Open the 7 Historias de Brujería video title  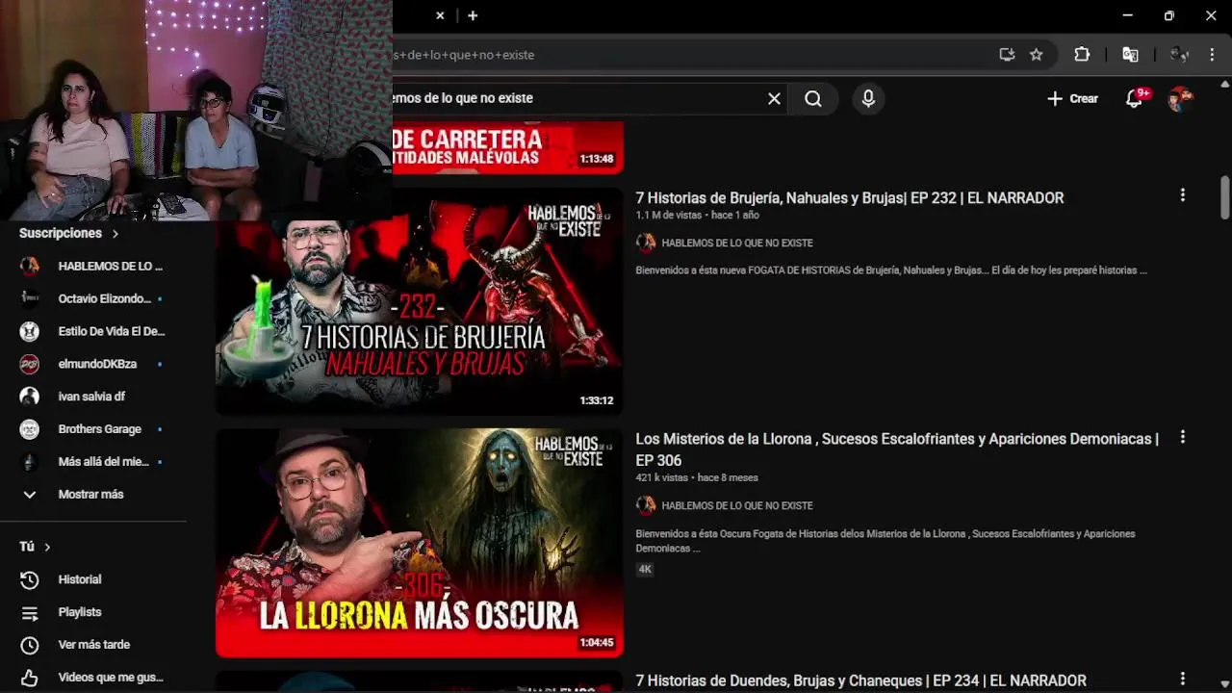pyautogui.click(x=850, y=197)
